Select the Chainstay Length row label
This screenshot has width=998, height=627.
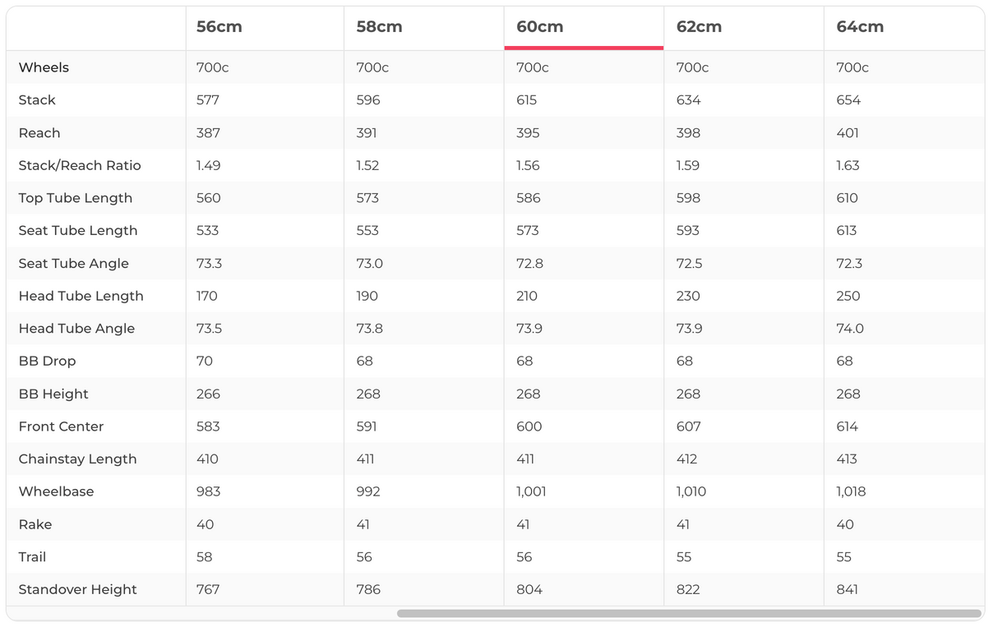[77, 459]
